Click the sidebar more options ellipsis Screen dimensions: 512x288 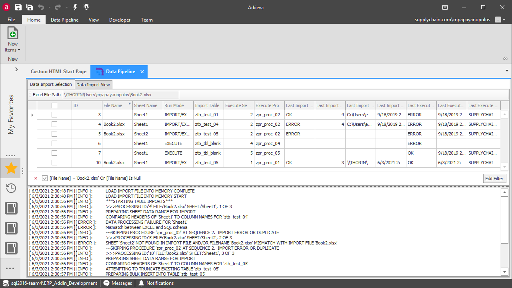pyautogui.click(x=11, y=268)
